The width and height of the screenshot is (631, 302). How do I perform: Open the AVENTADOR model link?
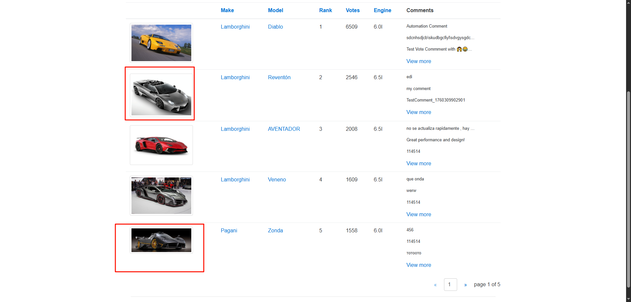[x=284, y=129]
